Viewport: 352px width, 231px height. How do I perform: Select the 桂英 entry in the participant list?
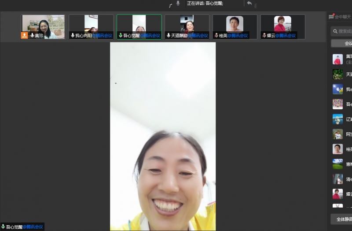[x=343, y=149]
